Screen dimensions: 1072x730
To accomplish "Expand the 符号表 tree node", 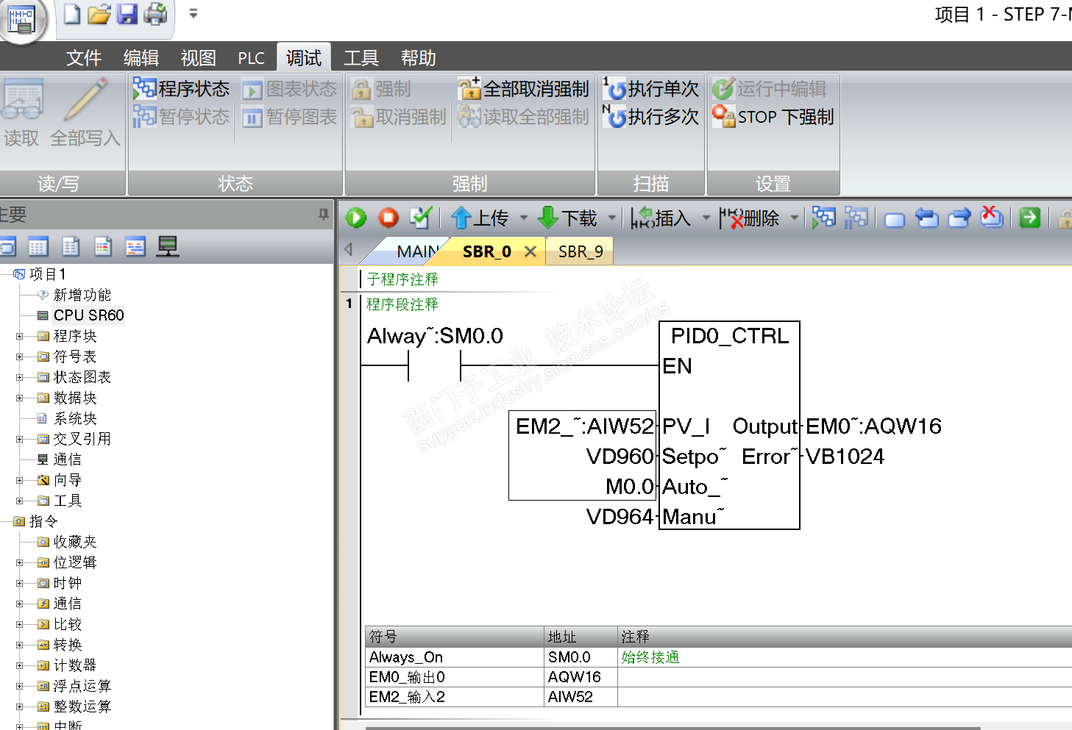I will point(20,357).
